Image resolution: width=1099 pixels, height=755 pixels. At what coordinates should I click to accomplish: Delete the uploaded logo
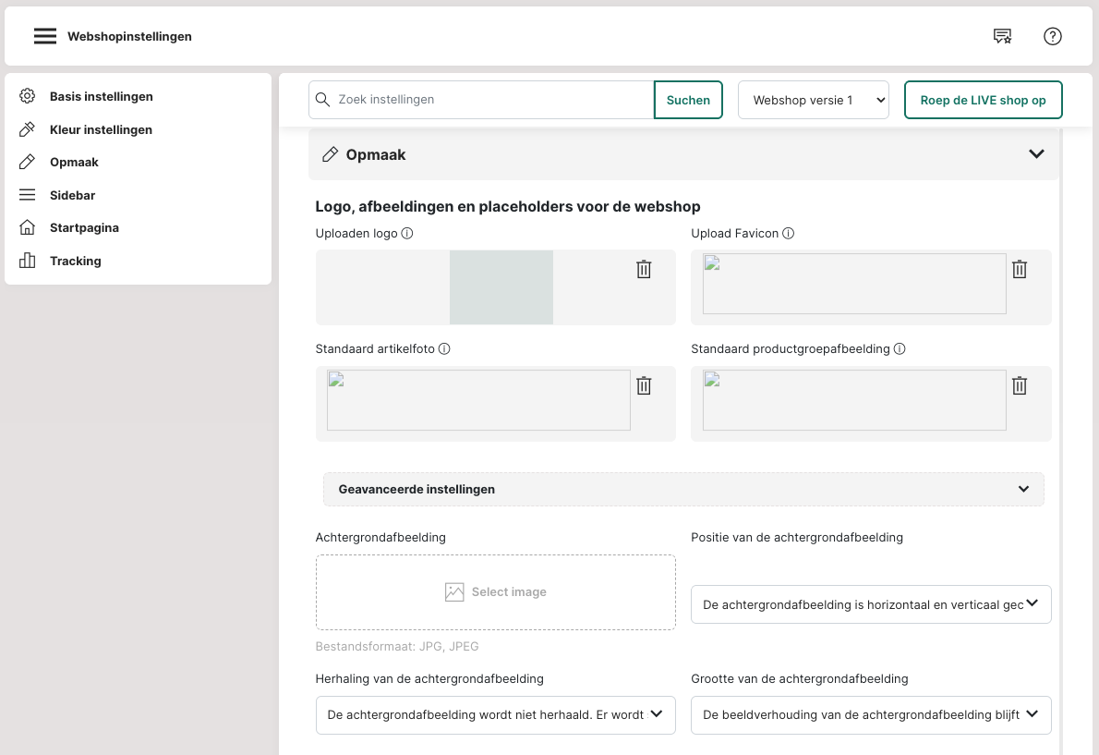[x=644, y=269]
